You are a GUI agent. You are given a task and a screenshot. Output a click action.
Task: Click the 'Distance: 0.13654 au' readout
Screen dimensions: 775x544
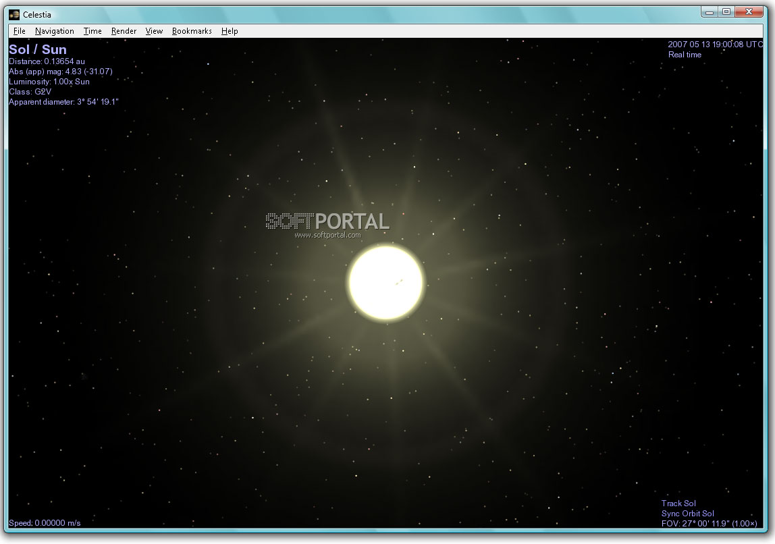point(47,61)
